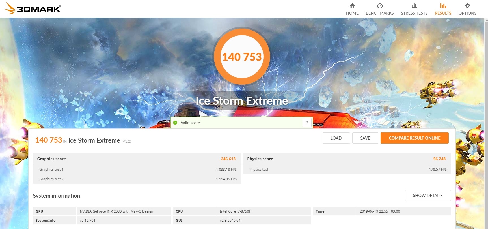The height and width of the screenshot is (229, 488).
Task: Click COMPARE RESULT ONLINE button
Action: tap(414, 138)
